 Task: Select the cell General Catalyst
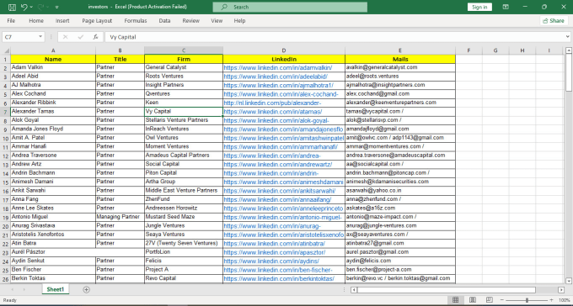coord(184,67)
